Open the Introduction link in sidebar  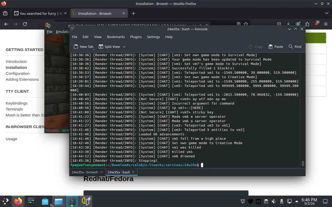tap(16, 62)
